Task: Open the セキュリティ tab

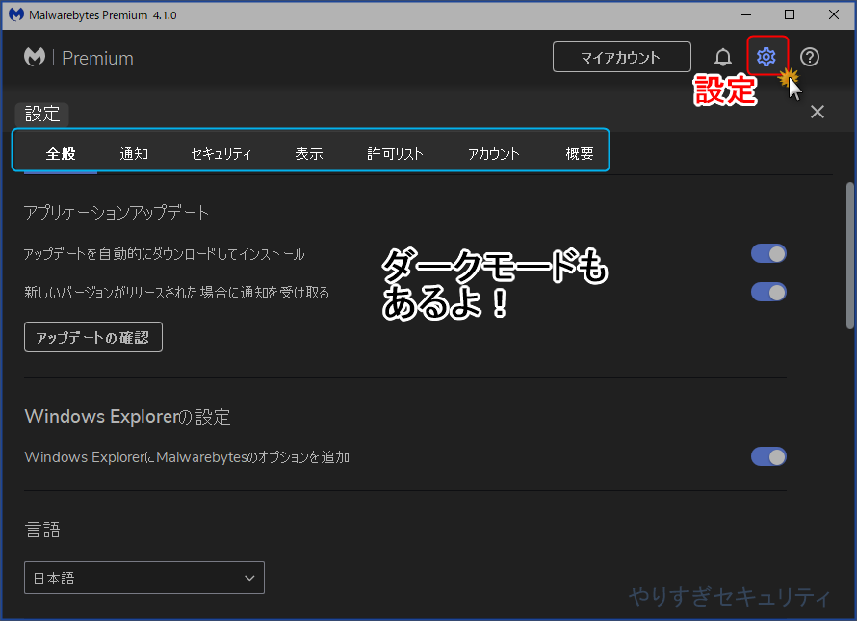Action: [x=221, y=154]
